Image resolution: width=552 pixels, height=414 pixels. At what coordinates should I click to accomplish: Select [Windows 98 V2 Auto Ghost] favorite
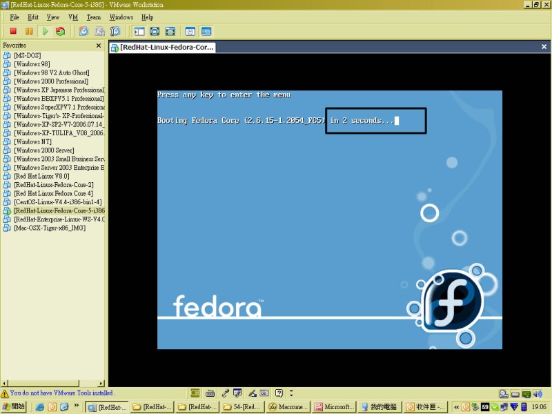[51, 72]
